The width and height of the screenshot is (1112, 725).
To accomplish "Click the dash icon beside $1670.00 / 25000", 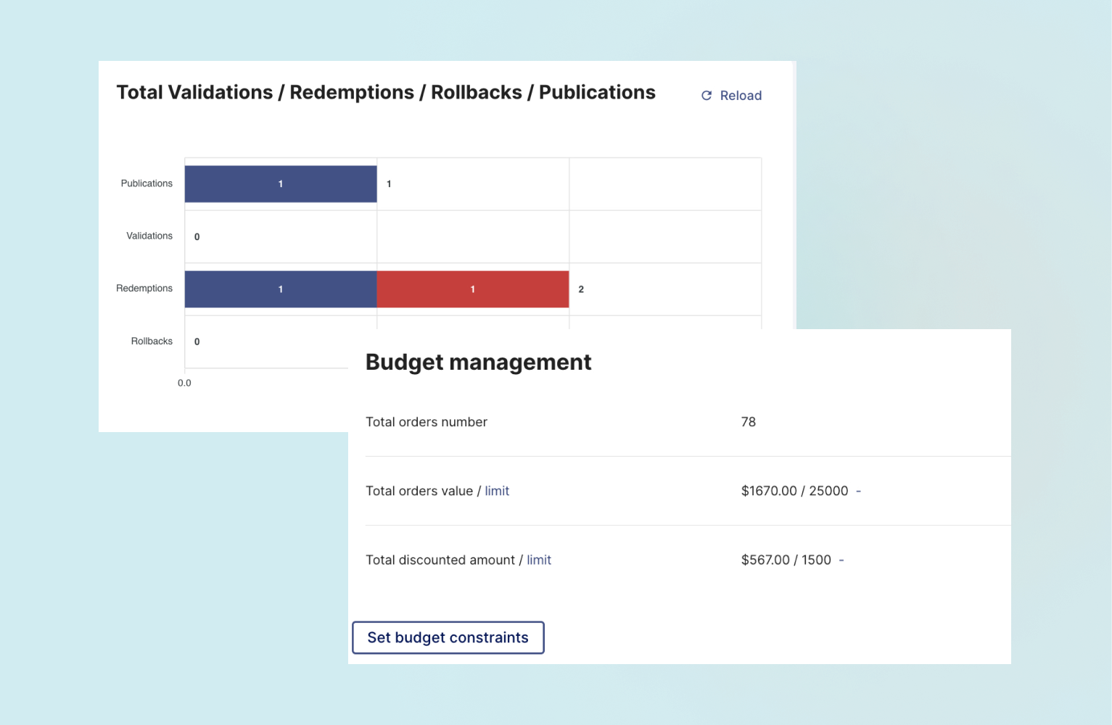I will pyautogui.click(x=860, y=491).
